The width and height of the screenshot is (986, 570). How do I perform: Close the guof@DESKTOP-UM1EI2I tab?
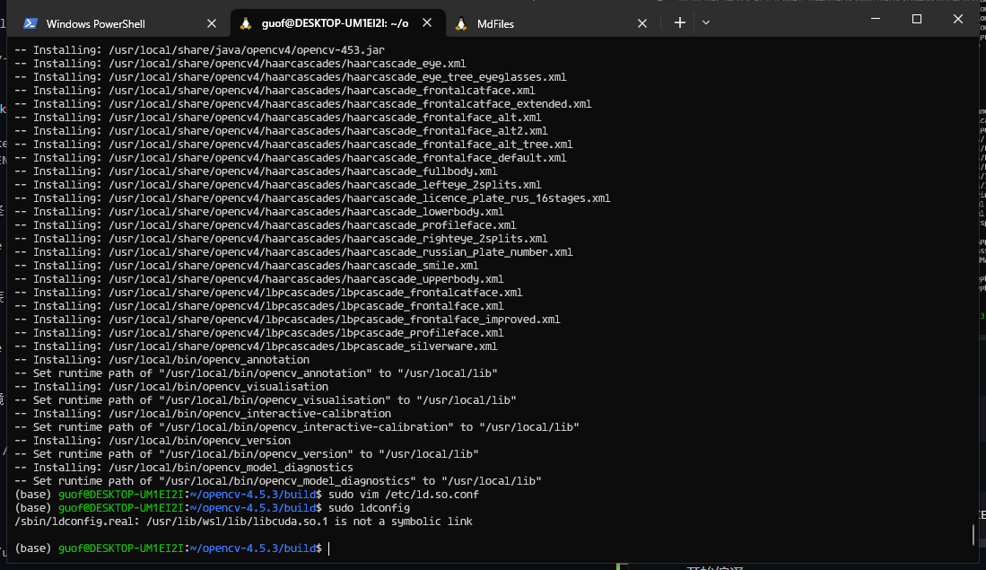click(426, 22)
